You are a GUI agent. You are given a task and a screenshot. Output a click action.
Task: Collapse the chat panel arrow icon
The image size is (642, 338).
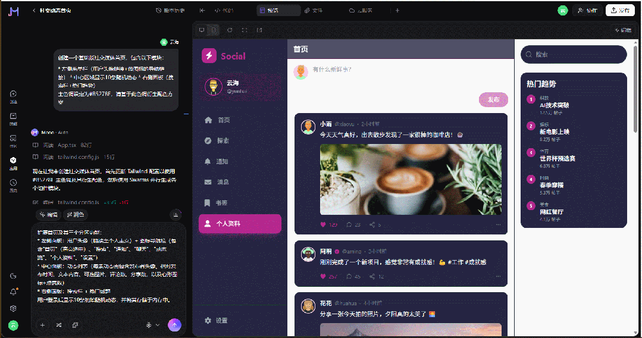tap(202, 11)
